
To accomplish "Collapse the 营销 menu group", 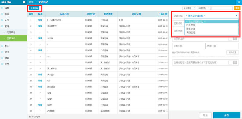I will (x=2, y=26).
